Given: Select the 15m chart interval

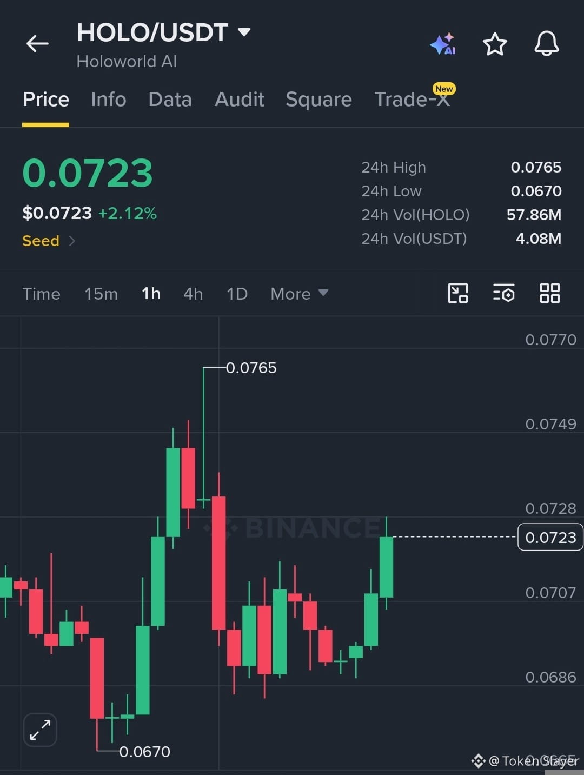Looking at the screenshot, I should [x=101, y=294].
